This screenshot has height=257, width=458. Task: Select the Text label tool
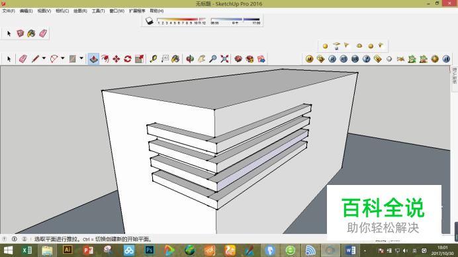(x=165, y=59)
